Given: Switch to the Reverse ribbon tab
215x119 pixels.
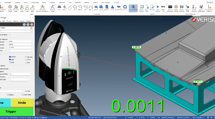Looking at the screenshot, I should point(87,2).
